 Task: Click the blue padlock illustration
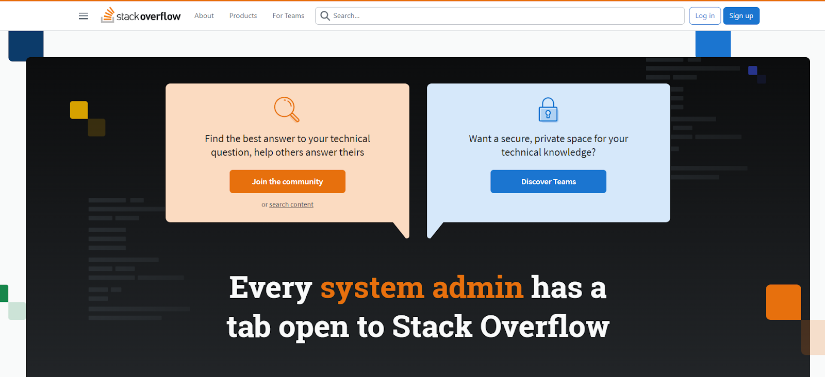point(548,110)
